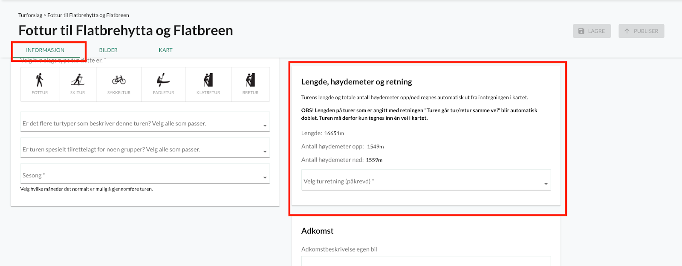Click the Lengde value 16651m
This screenshot has width=682, height=266.
(334, 133)
